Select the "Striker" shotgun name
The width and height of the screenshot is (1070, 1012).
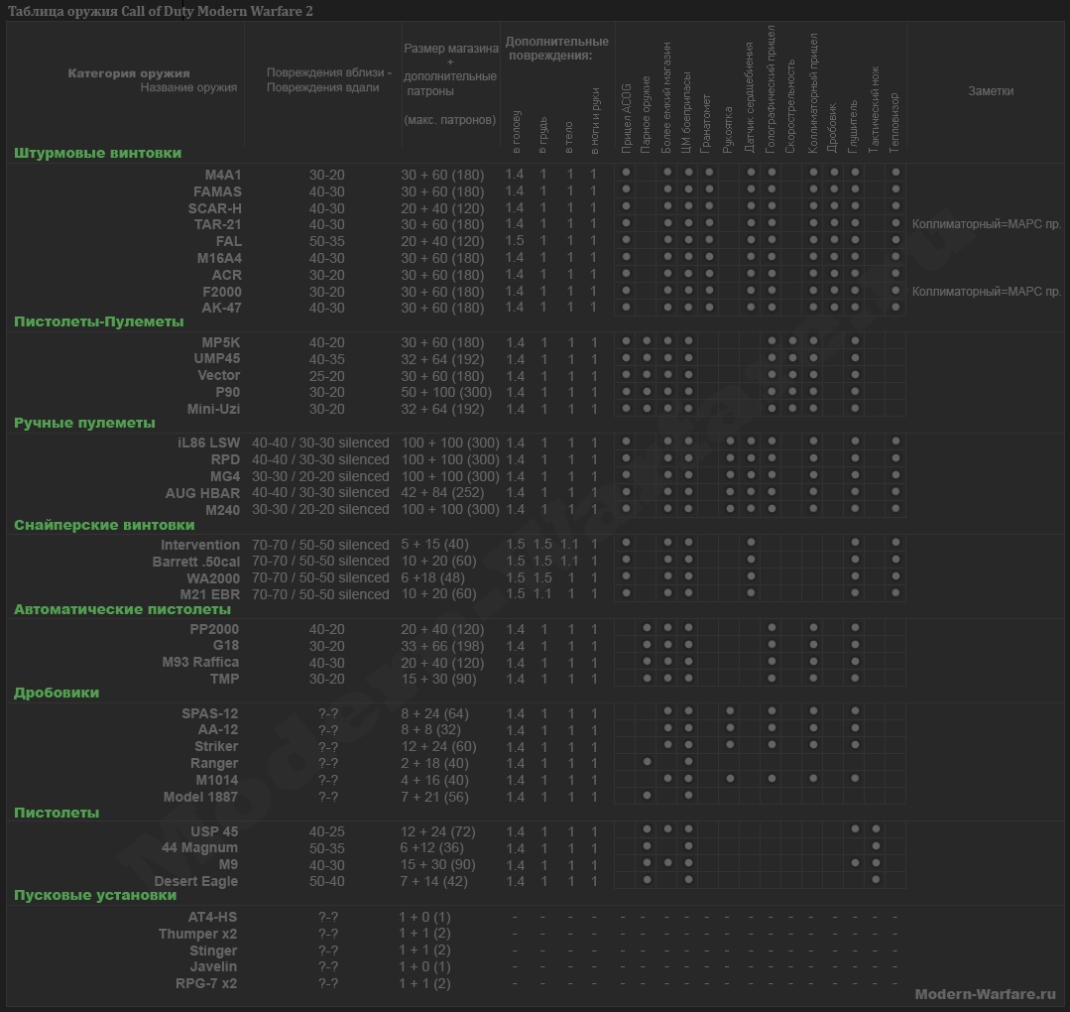coord(216,746)
